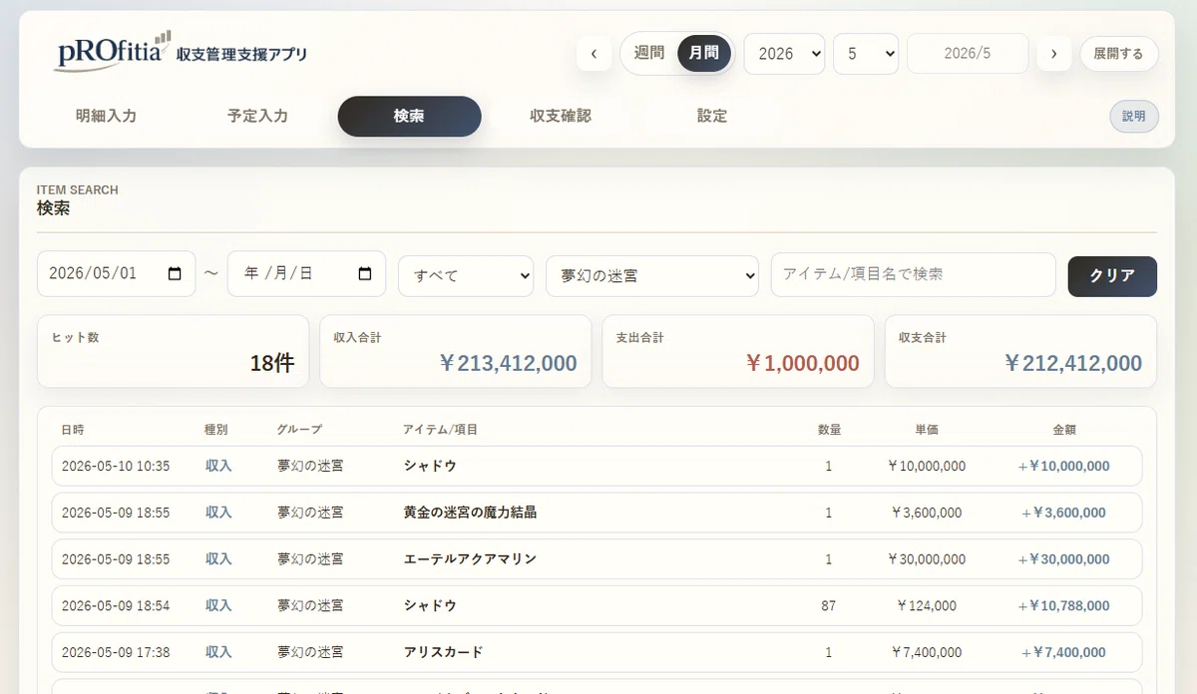Click the アイテム/項目 column header
The image size is (1197, 694).
[440, 430]
